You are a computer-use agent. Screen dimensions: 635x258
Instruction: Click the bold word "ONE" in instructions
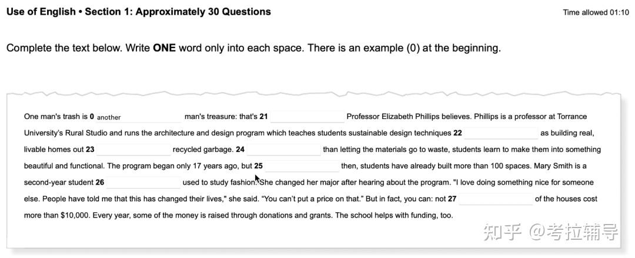click(164, 48)
